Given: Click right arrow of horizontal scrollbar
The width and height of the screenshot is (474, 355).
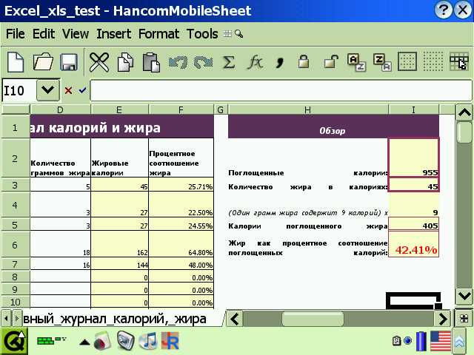Looking at the screenshot, I should coord(443,319).
